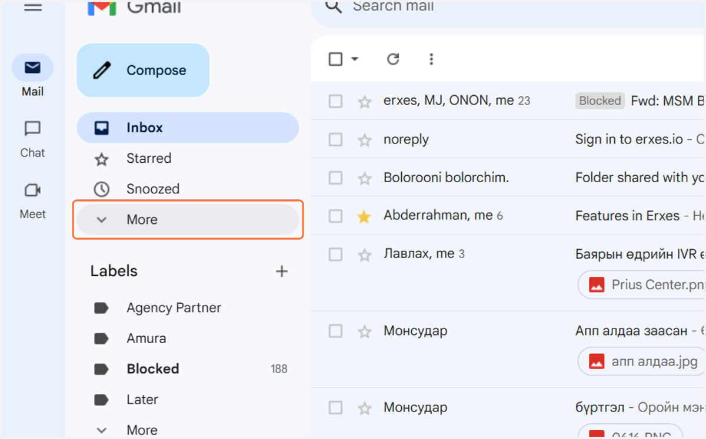Open the three-dot more options menu

click(x=431, y=59)
